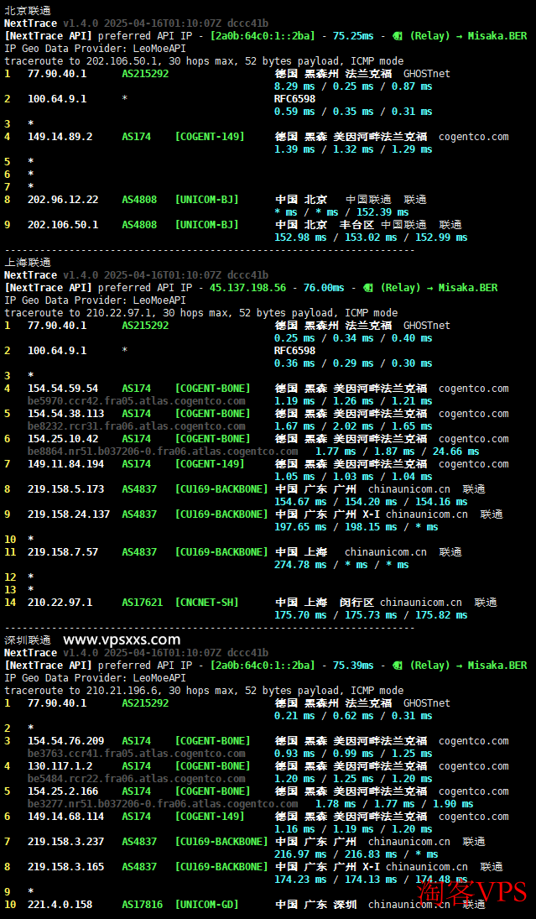Click hop IP 154.54.59.54
Screen dimensions: 536x919
(x=63, y=388)
